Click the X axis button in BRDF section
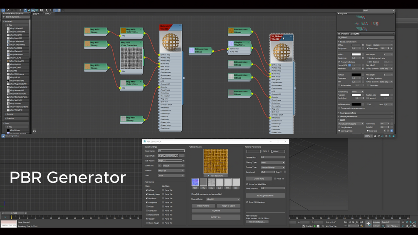Image resolution: width=418 pixels, height=235 pixels. pos(384,131)
